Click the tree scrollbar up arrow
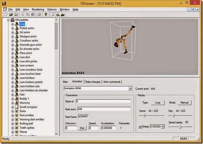203x144 pixels. pos(56,20)
